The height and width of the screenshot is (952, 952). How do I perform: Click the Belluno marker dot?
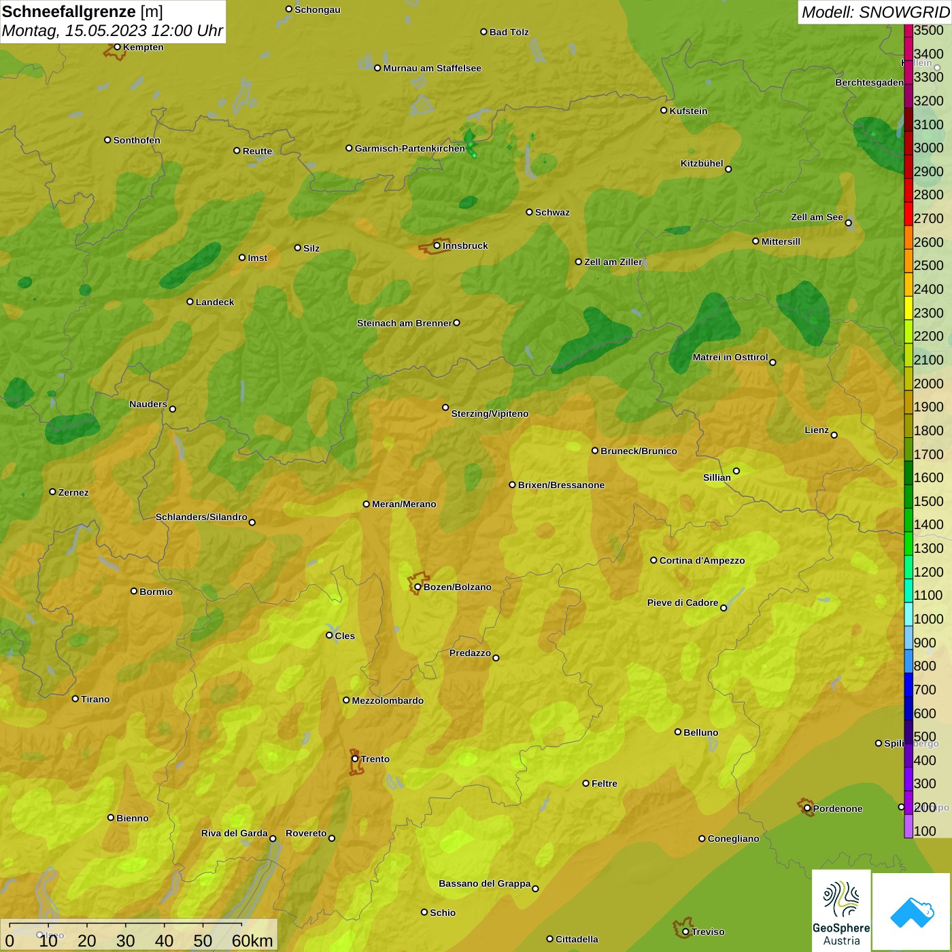677,732
